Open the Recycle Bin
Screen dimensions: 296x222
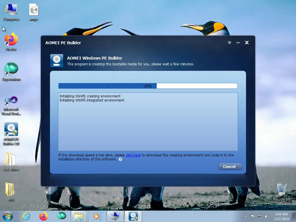point(282,192)
